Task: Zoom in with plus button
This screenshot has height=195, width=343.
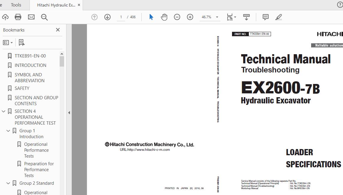Action: pos(190,17)
